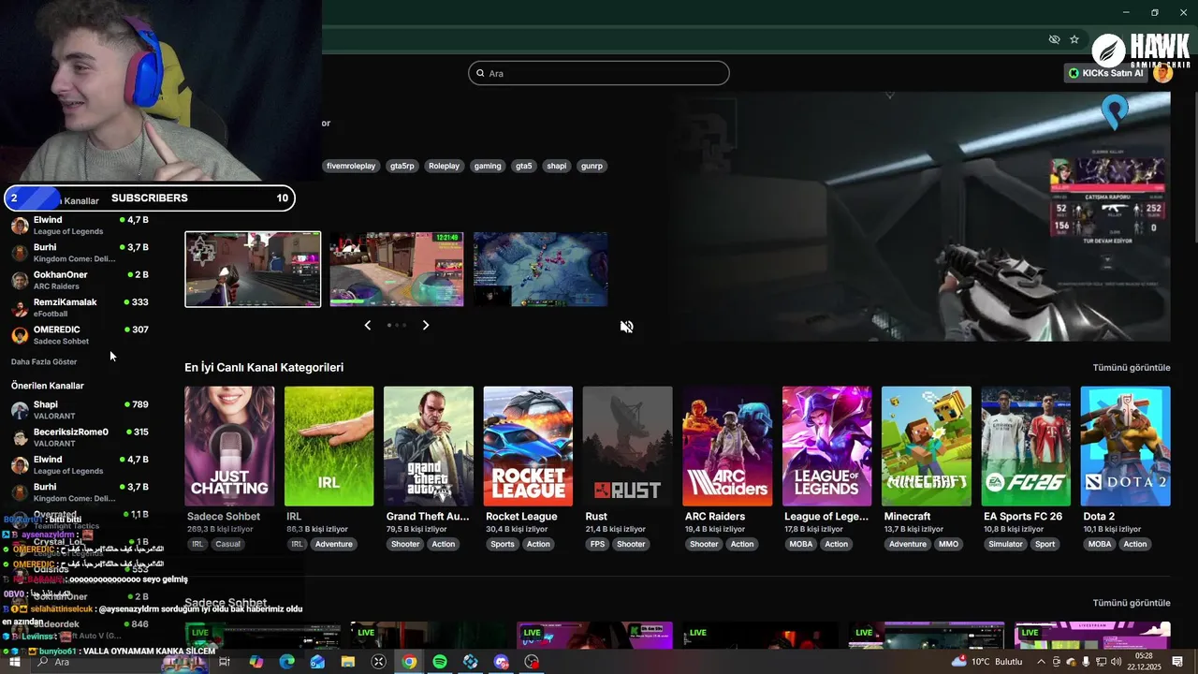Open the user profile avatar menu

point(1163,73)
